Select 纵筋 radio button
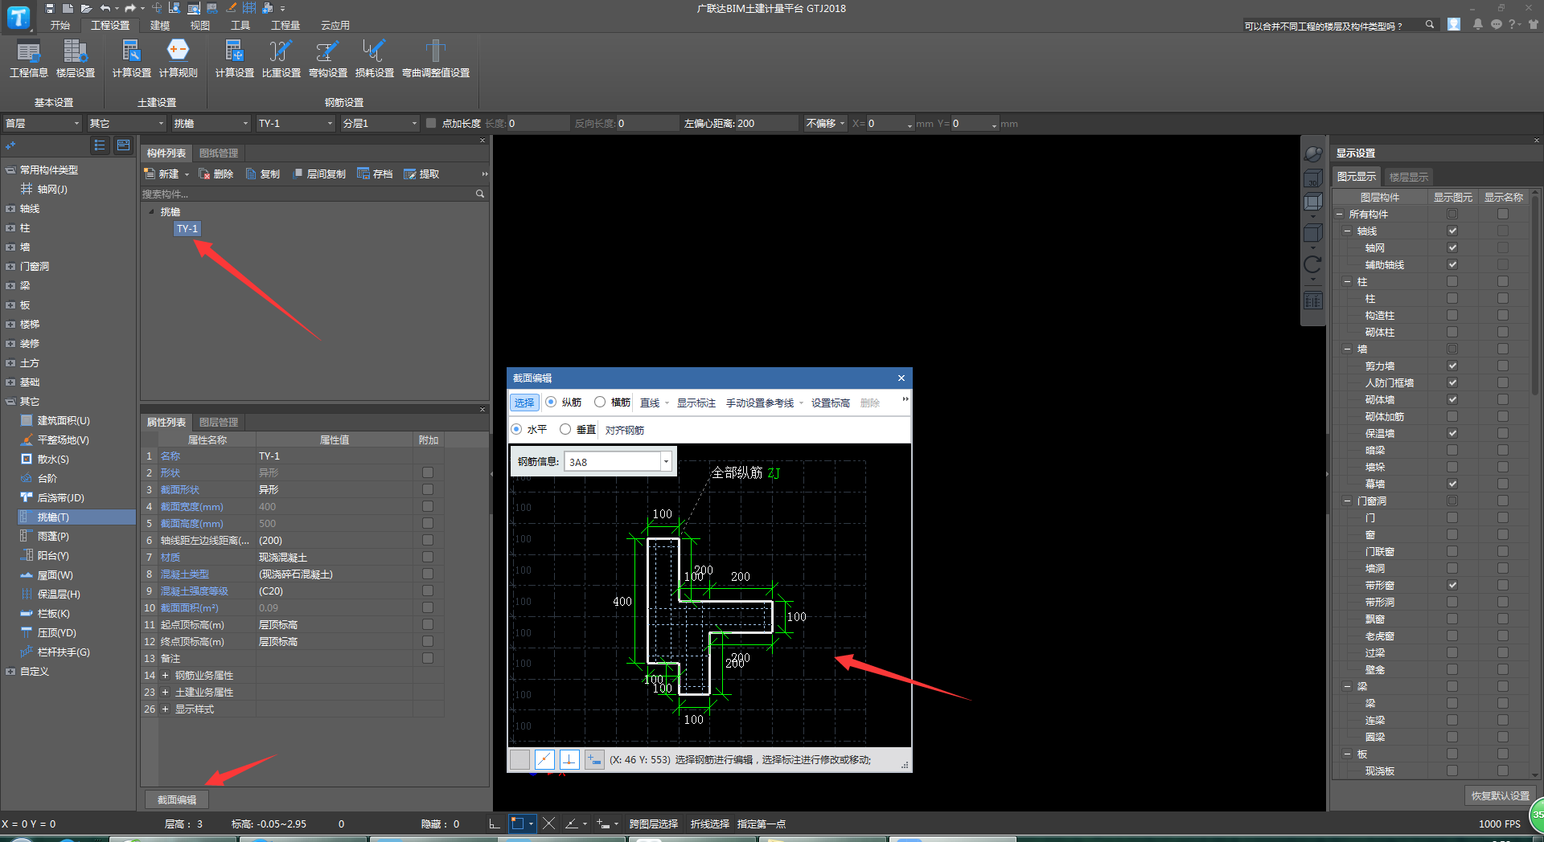This screenshot has height=842, width=1544. point(551,402)
